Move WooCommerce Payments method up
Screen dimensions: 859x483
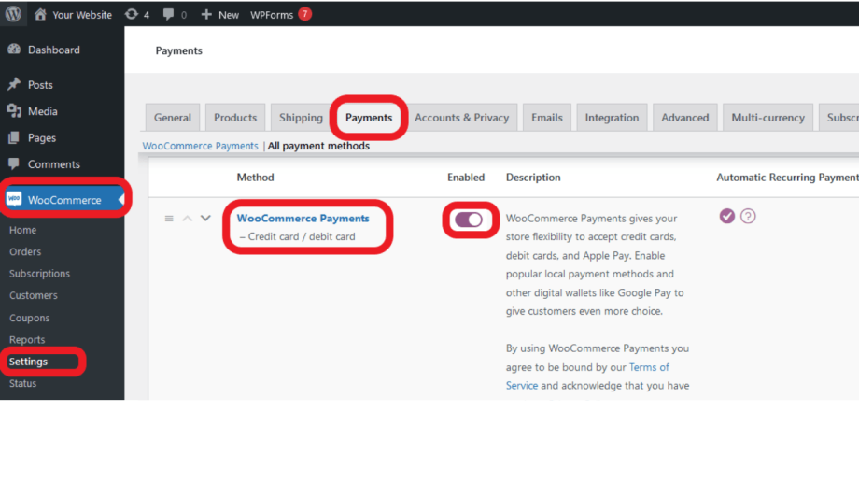[188, 219]
